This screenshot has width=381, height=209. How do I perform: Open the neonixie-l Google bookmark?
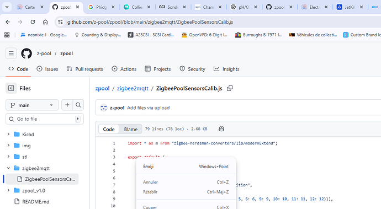coord(44,35)
